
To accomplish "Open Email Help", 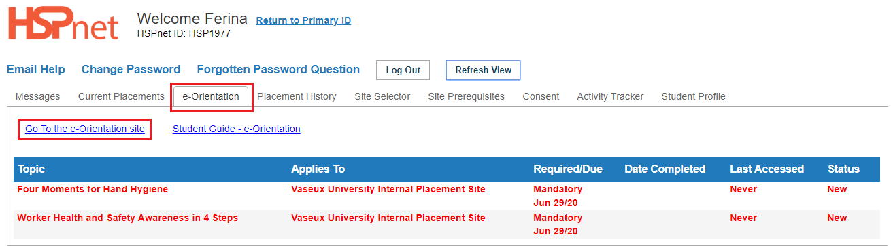I will pyautogui.click(x=36, y=69).
